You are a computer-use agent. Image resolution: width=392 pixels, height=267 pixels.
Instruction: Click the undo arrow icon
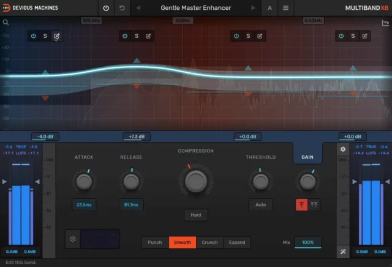pos(121,8)
